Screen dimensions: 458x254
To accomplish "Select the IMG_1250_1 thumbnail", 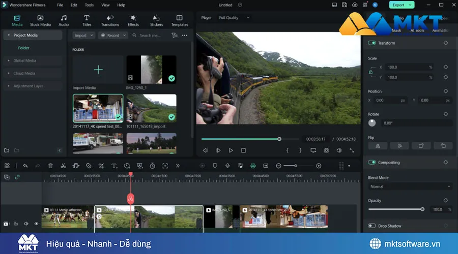I will [151, 70].
